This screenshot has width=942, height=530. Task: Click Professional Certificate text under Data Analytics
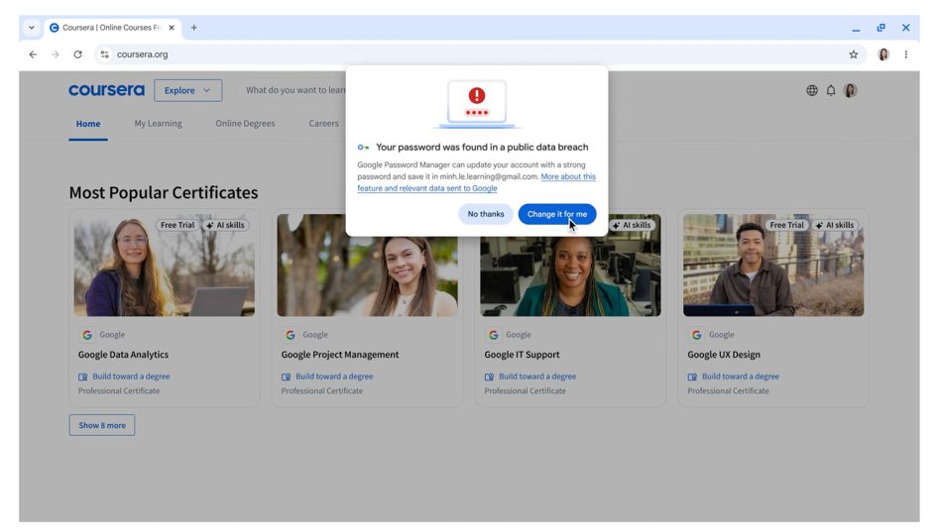tap(119, 390)
